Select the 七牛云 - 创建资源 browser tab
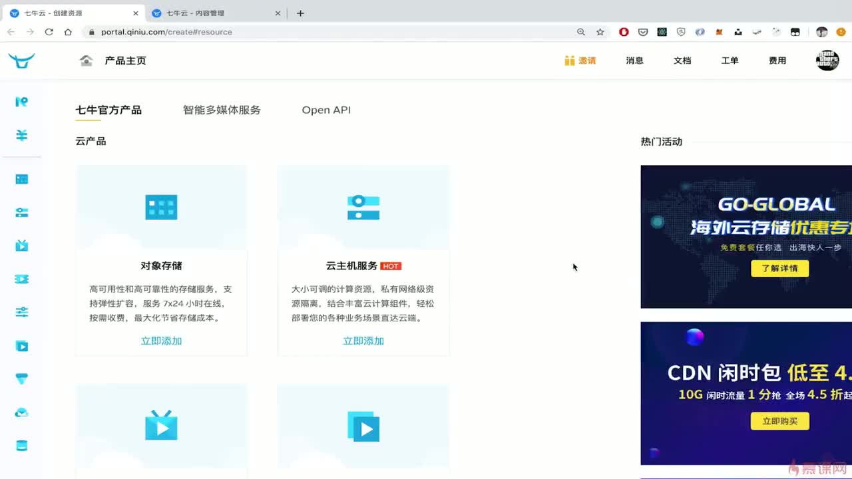Screen dimensions: 852x479 [x=75, y=13]
